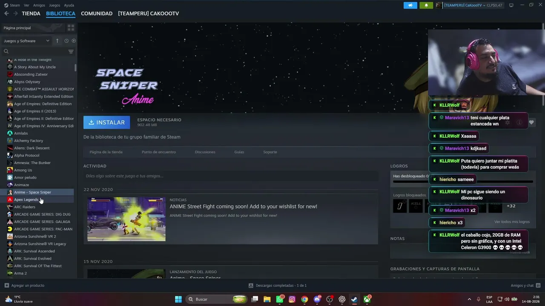
Task: Click the activity text field for friends
Action: point(231,176)
